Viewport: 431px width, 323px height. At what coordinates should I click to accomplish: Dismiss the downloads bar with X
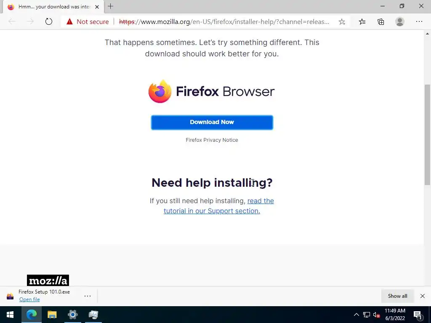[423, 296]
